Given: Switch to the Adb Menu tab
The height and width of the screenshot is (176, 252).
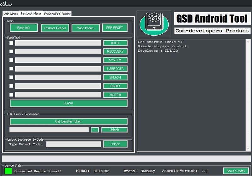Looking at the screenshot, I should [11, 14].
